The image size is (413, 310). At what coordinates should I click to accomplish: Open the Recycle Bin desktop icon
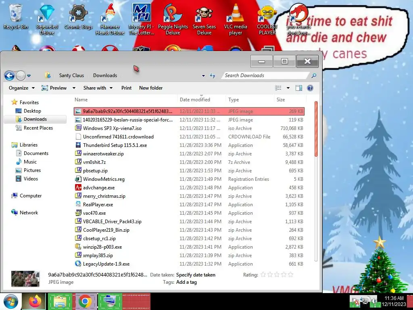(16, 16)
